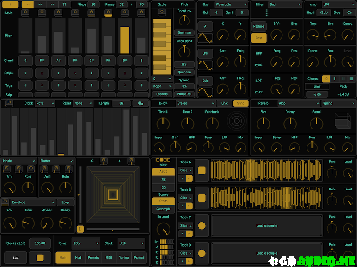Viewport: 357px width, 267px height.
Task: Toggle the Post filter button
Action: tap(258, 38)
